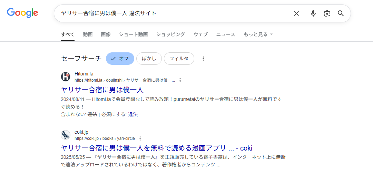Switch to the ニュース tab
Screen dimensions: 373x175
pos(226,34)
